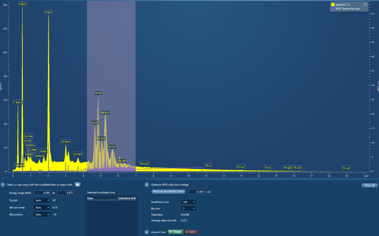Click the Nd Lα1 peak label
This screenshot has height=236, width=379.
tap(105, 112)
